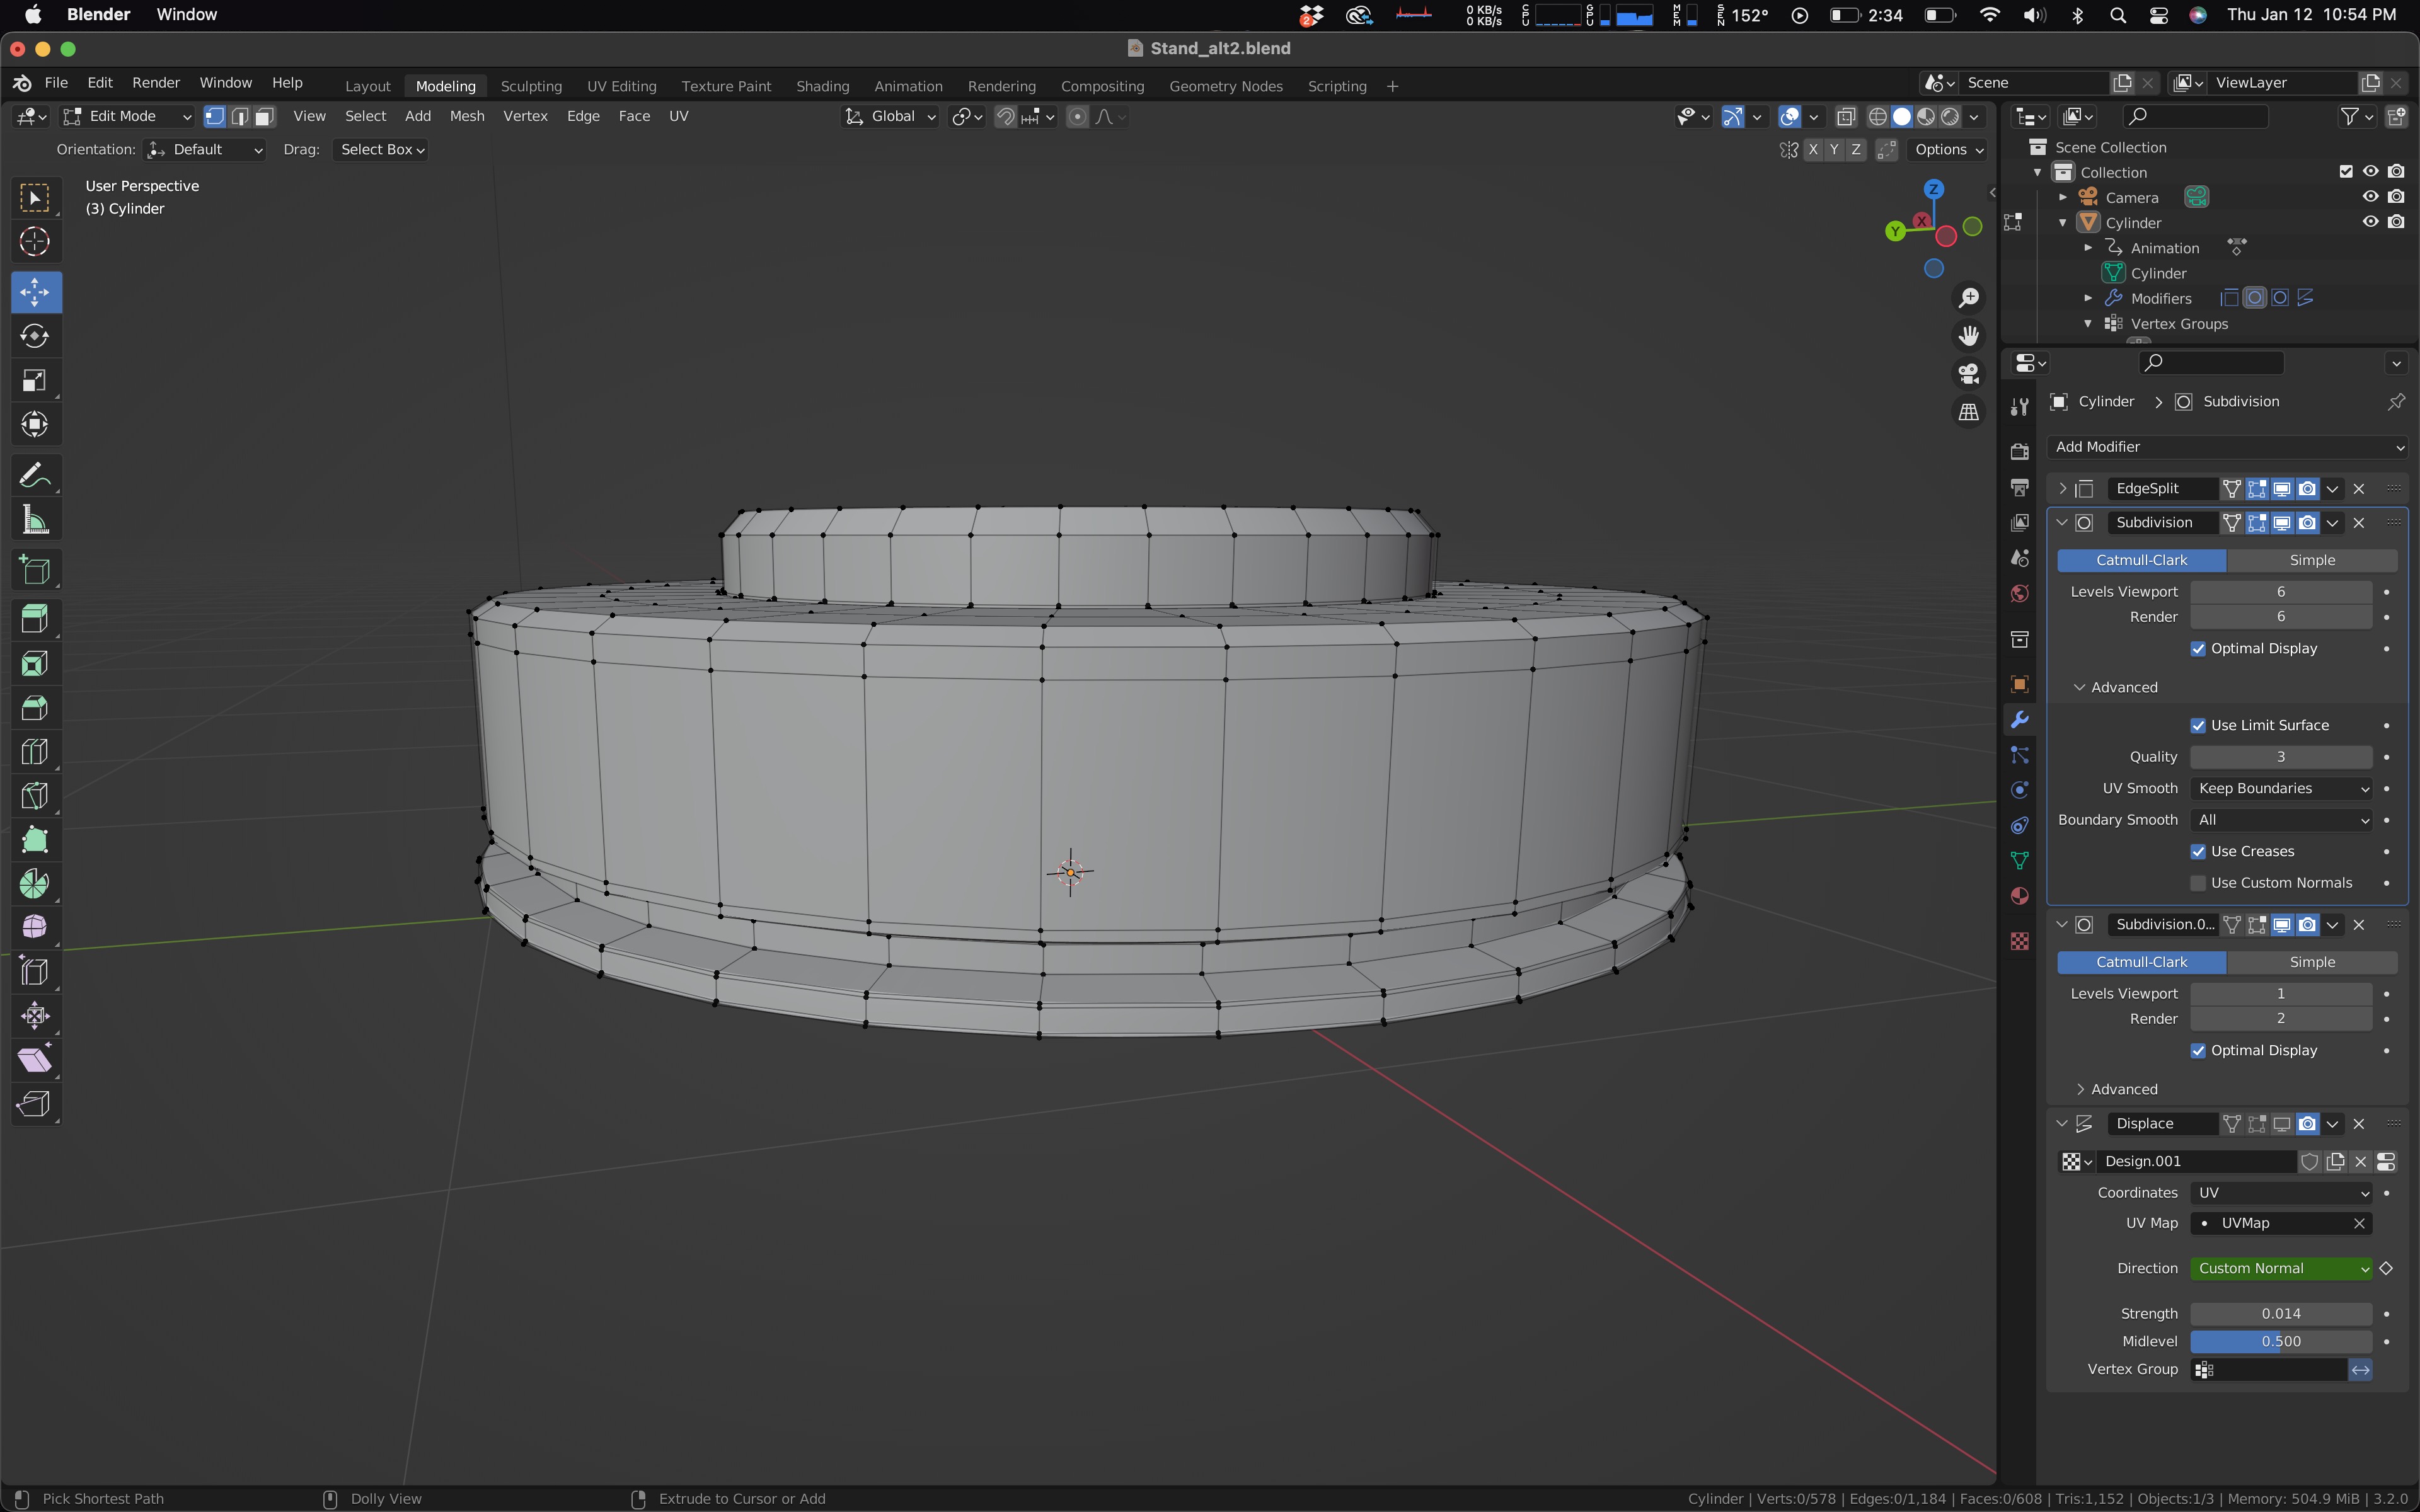Set Subdivision to Simple type
This screenshot has height=1512, width=2420.
2312,560
